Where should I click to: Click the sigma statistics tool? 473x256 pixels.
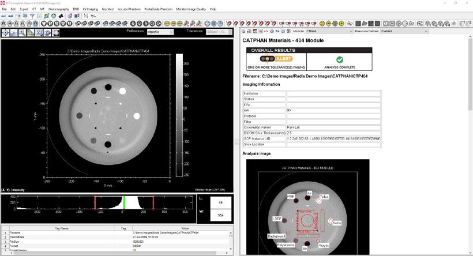point(39,33)
